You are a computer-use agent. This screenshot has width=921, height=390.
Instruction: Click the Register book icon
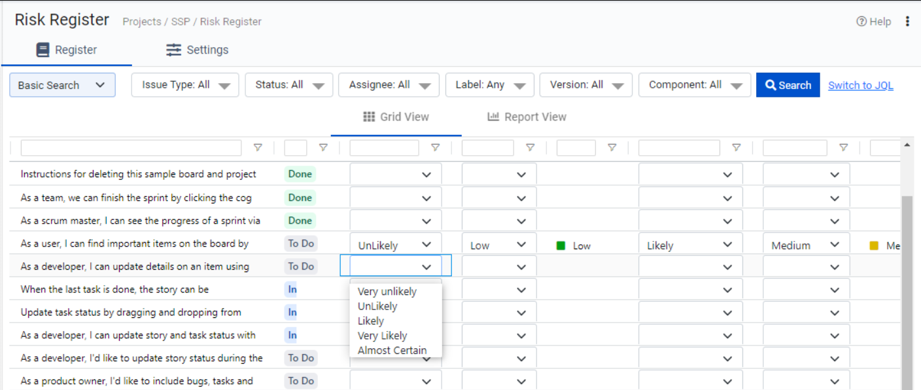tap(43, 50)
